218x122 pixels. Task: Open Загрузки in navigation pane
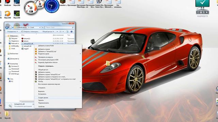pyautogui.click(x=13, y=38)
